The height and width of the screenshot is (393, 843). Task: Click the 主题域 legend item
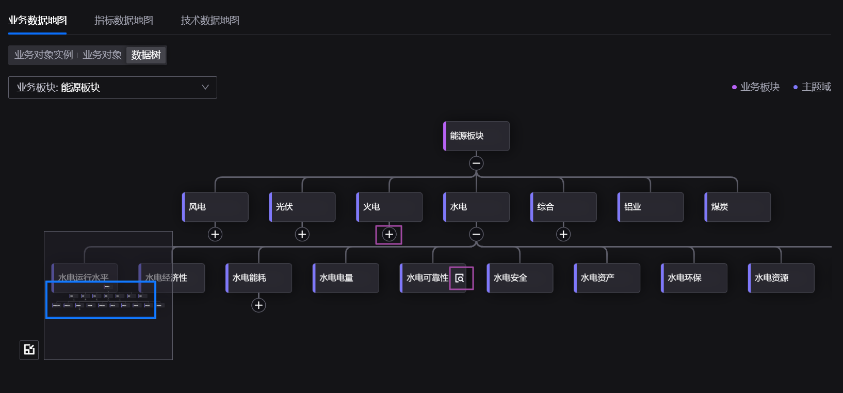coord(812,87)
